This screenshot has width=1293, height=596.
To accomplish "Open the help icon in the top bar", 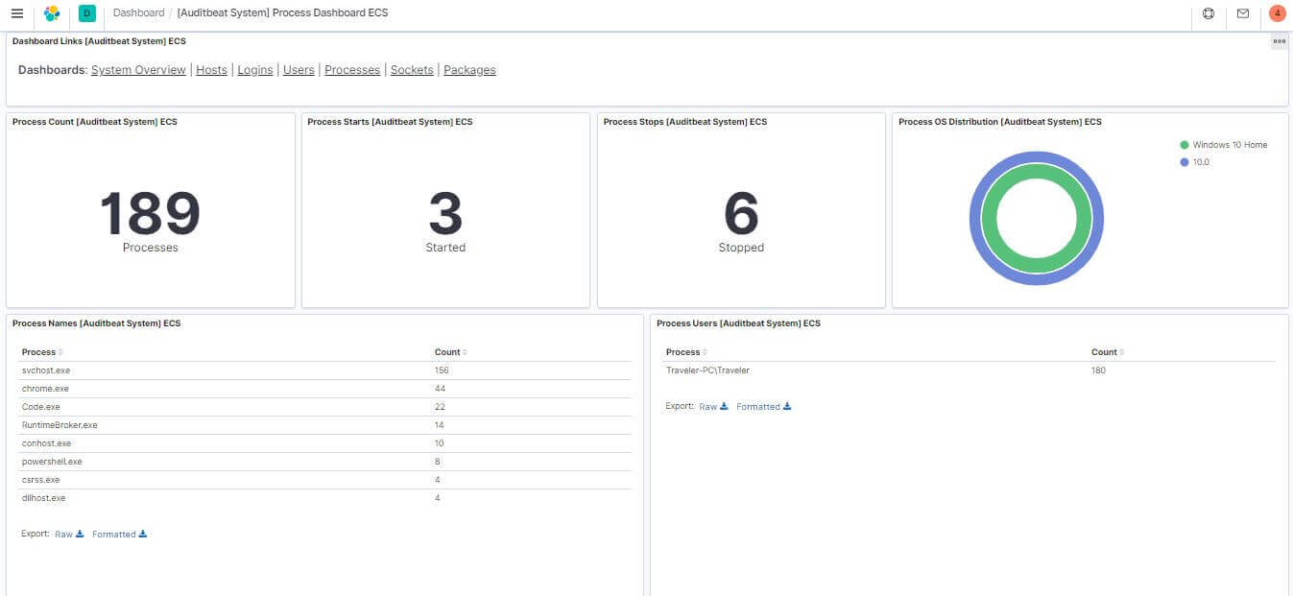I will (x=1209, y=13).
